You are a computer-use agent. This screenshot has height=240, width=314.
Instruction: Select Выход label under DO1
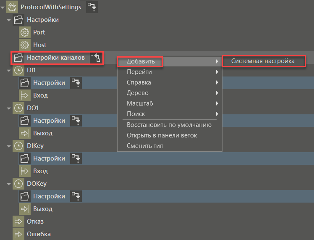tap(43, 133)
